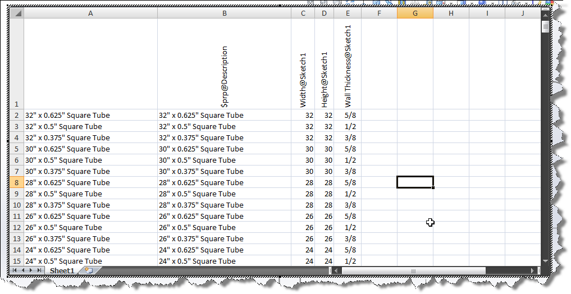The height and width of the screenshot is (294, 571).
Task: Select column G header
Action: (415, 13)
